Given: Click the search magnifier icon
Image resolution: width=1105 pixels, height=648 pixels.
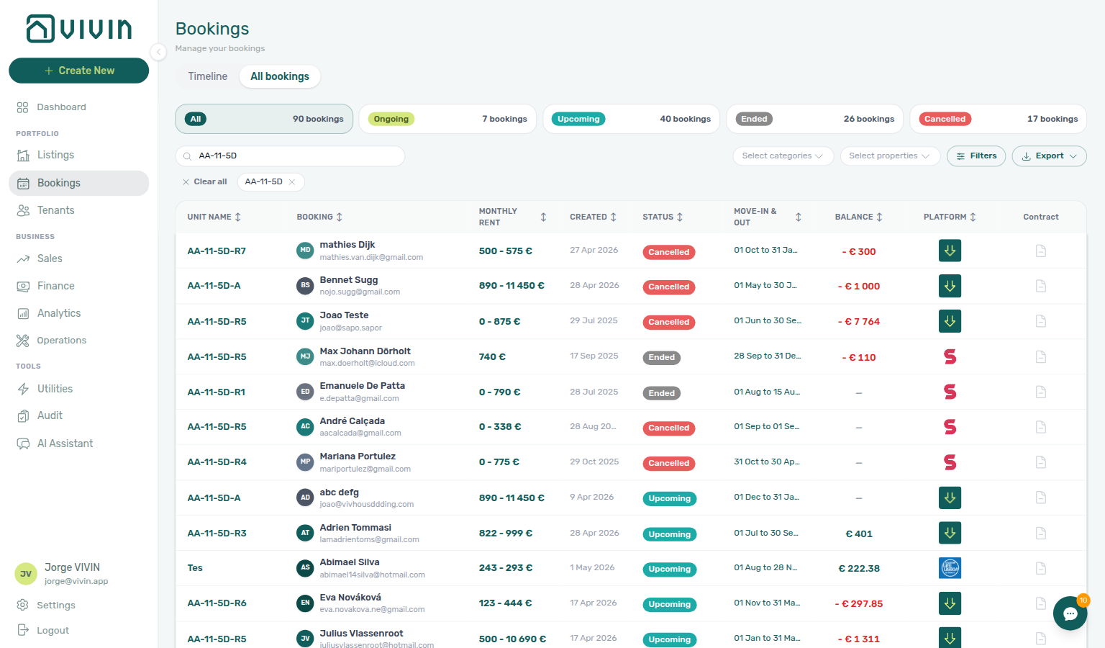Looking at the screenshot, I should (x=187, y=156).
